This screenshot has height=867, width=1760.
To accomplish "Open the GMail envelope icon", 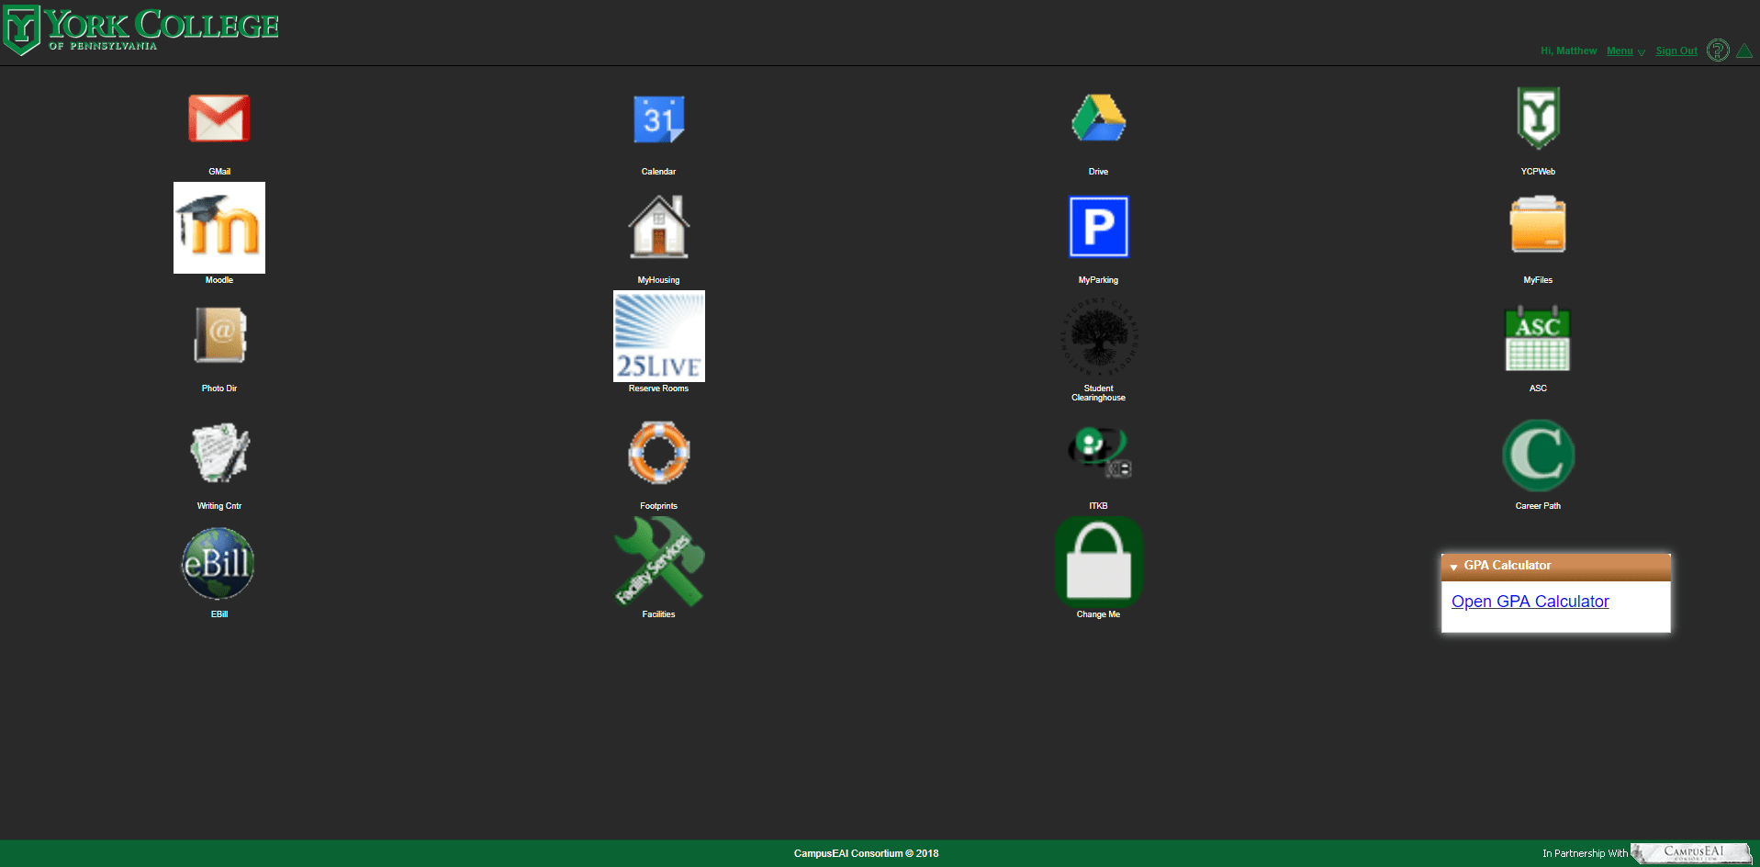I will (219, 118).
